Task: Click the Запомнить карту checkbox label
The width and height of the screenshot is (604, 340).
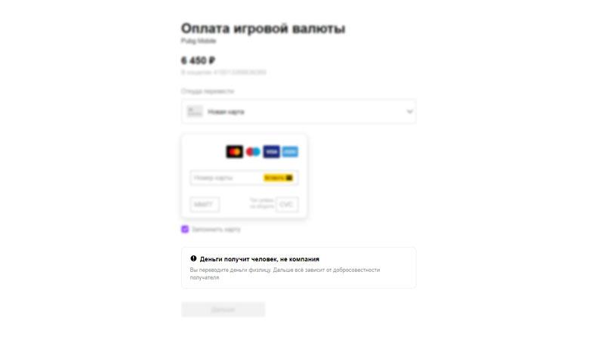Action: click(x=216, y=230)
